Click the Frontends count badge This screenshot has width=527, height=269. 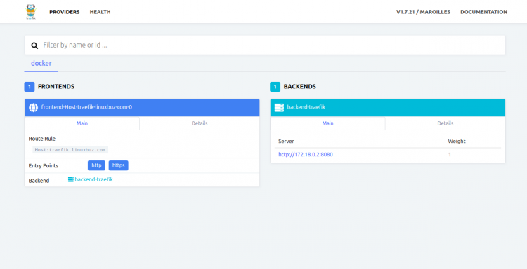tap(30, 87)
